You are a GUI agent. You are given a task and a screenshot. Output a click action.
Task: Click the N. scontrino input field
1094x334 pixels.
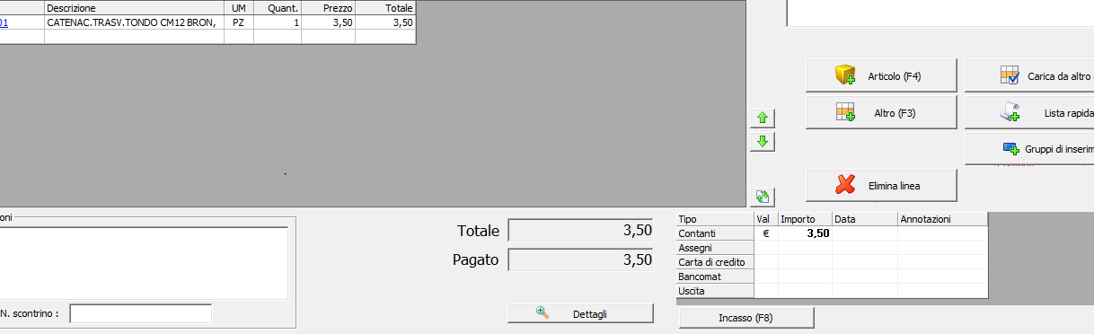141,313
